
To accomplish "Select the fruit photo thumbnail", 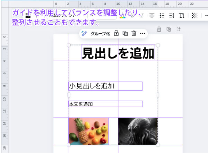I will coord(88,131).
